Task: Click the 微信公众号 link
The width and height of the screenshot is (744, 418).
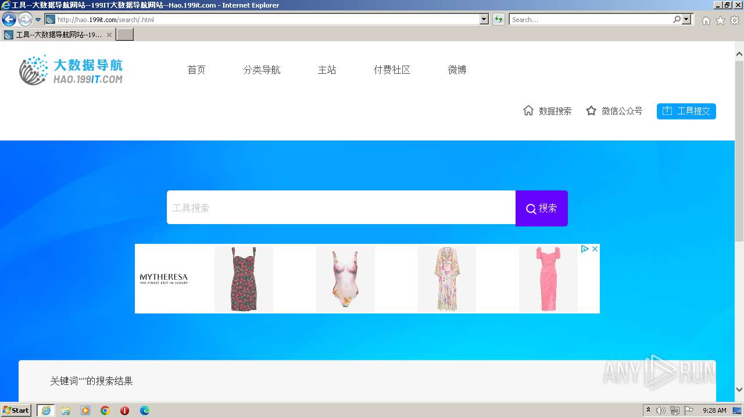Action: [622, 111]
